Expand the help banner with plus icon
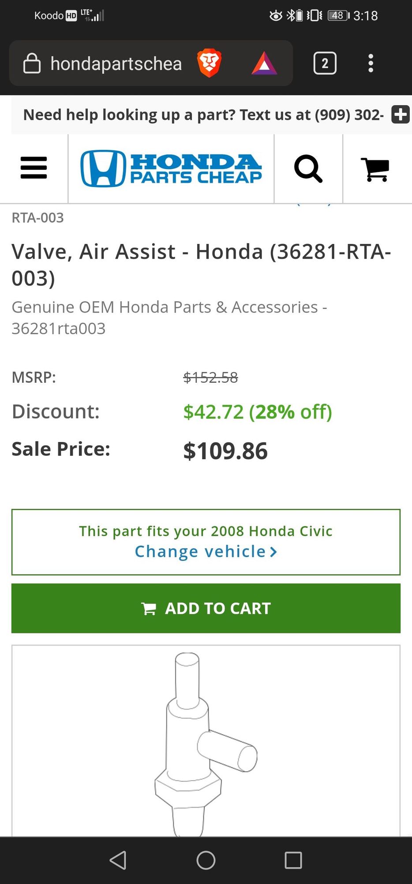Screen dimensions: 412x884 401,114
